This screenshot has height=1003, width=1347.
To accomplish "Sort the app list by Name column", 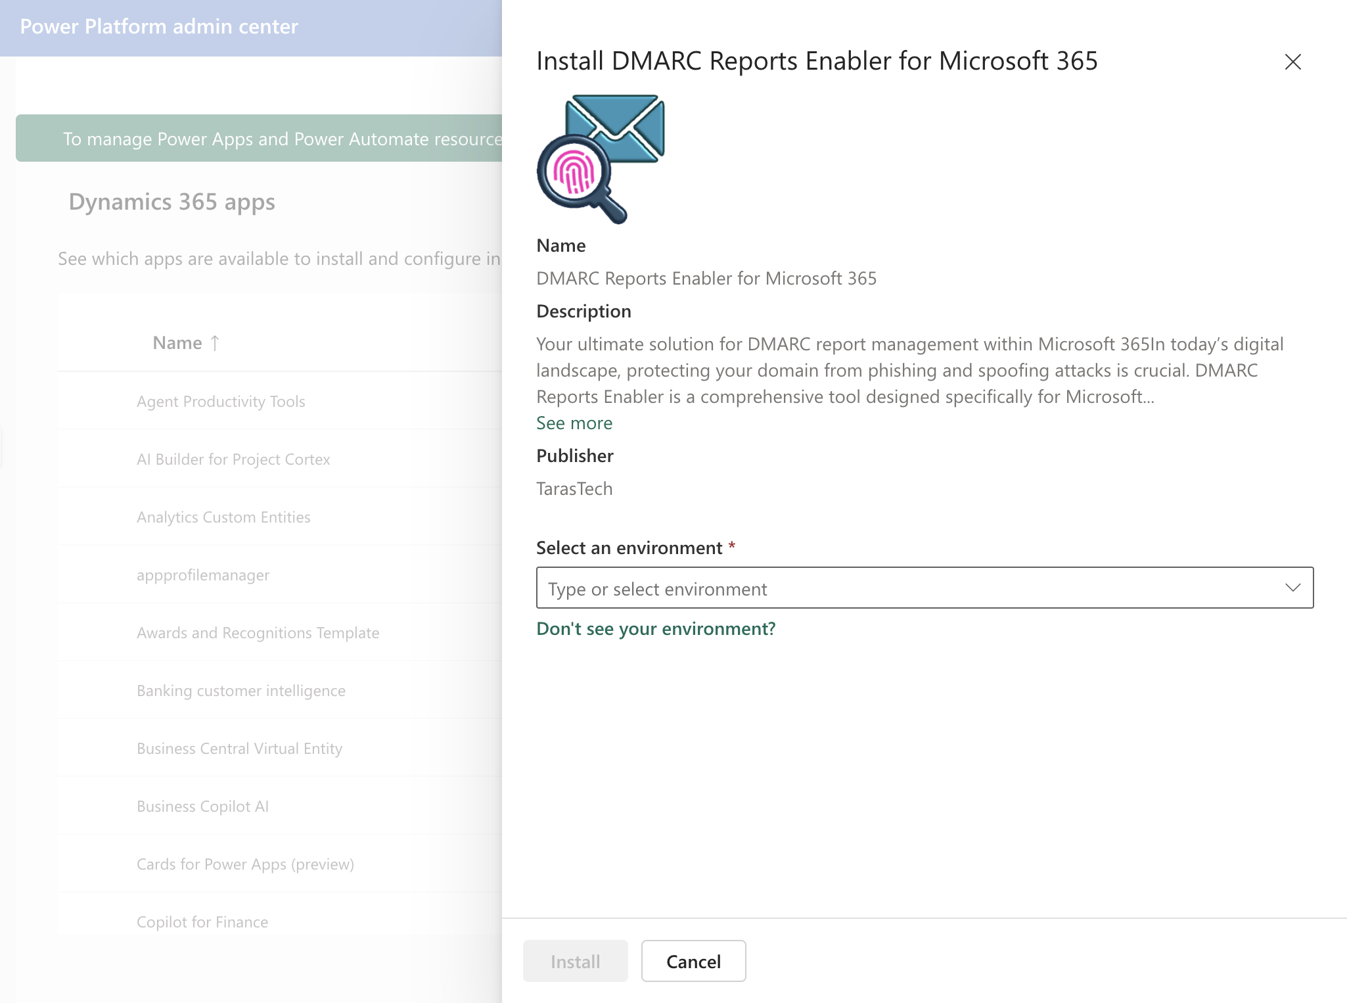I will pyautogui.click(x=186, y=342).
